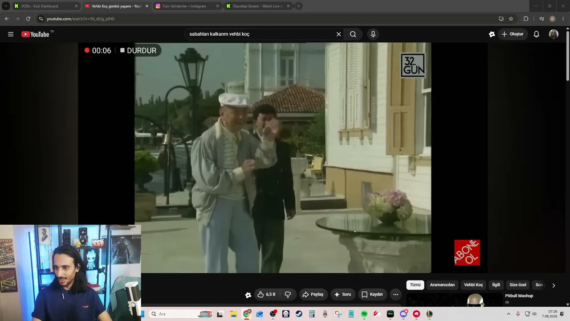Image resolution: width=570 pixels, height=321 pixels.
Task: Open Discord from the taskbar
Action: (x=403, y=314)
